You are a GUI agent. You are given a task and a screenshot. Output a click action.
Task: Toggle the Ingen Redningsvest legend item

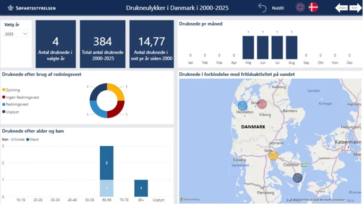pyautogui.click(x=22, y=97)
